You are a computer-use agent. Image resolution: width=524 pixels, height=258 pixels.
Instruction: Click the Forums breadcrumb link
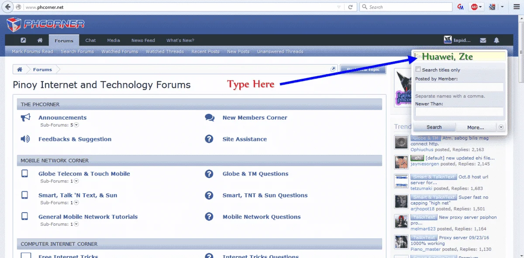42,69
